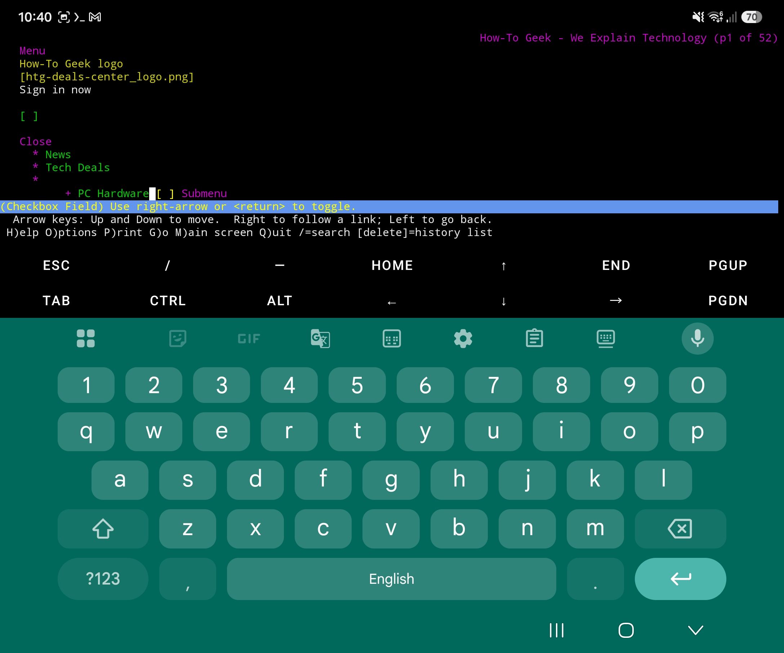The image size is (784, 653).
Task: Tap the backspace key
Action: click(x=680, y=529)
